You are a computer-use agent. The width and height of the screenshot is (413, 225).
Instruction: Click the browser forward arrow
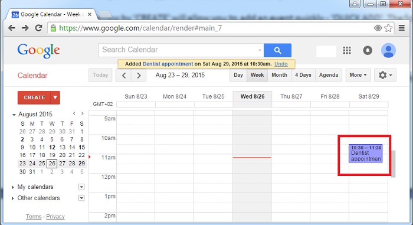[x=25, y=28]
